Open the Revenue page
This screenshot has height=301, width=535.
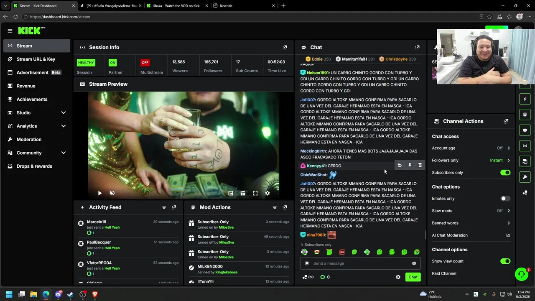37,86
